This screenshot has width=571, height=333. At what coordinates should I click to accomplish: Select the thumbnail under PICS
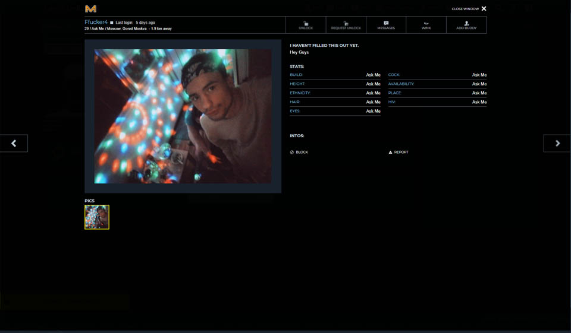(97, 217)
